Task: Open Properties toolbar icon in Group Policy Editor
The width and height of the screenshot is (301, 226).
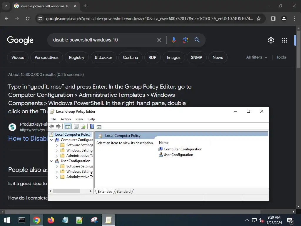Action: pos(76,127)
